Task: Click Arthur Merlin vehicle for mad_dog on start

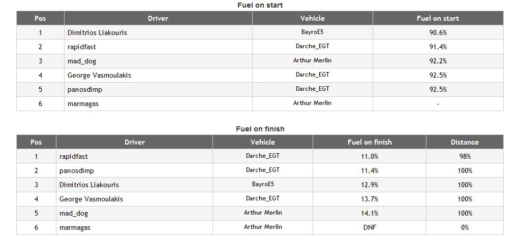Action: click(x=312, y=60)
